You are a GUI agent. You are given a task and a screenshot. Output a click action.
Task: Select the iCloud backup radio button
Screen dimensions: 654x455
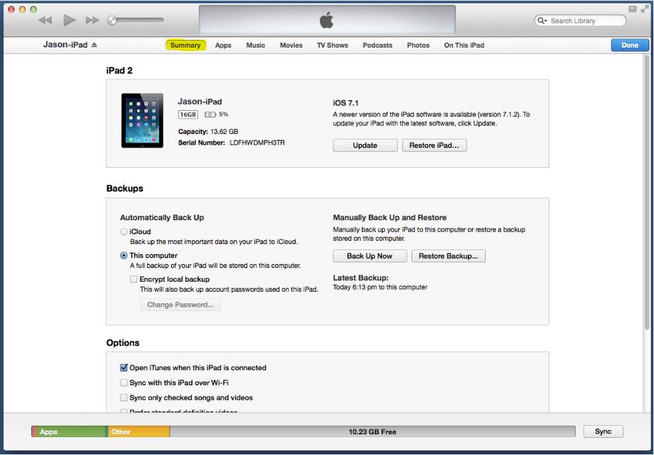pyautogui.click(x=123, y=231)
